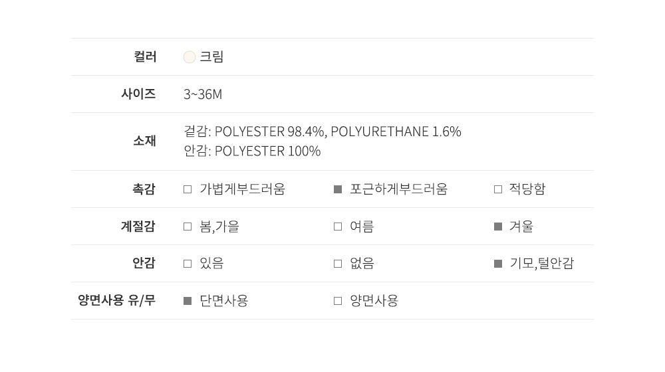
Task: Click the 3~36M size value
Action: (x=203, y=94)
